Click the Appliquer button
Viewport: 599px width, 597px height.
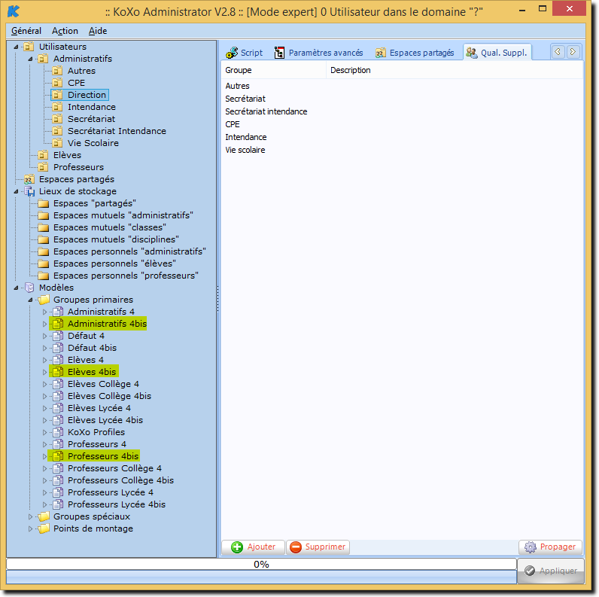[551, 571]
